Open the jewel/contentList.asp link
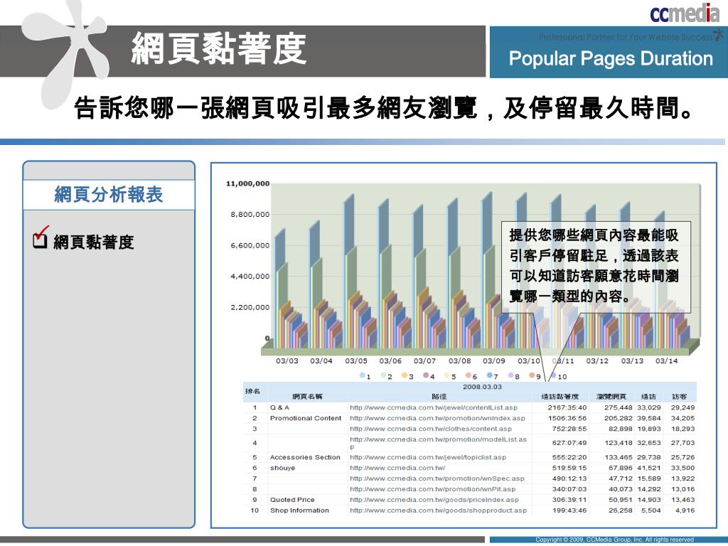 434,407
